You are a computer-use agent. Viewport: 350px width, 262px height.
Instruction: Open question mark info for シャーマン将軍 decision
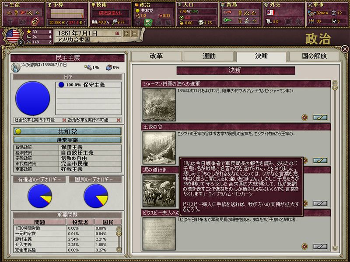304,117
